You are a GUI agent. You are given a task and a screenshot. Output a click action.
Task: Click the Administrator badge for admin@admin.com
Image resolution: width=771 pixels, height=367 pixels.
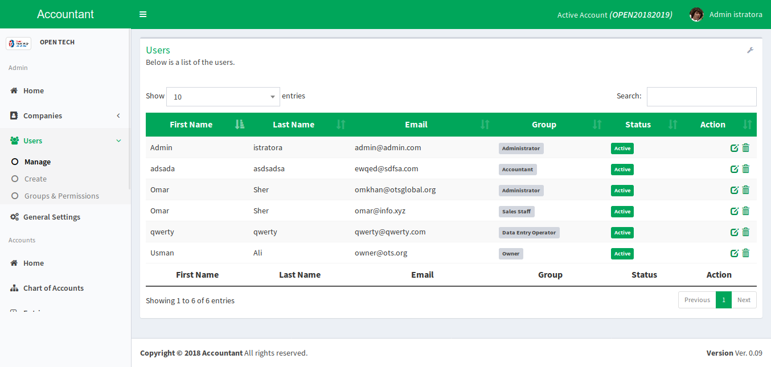pos(521,149)
